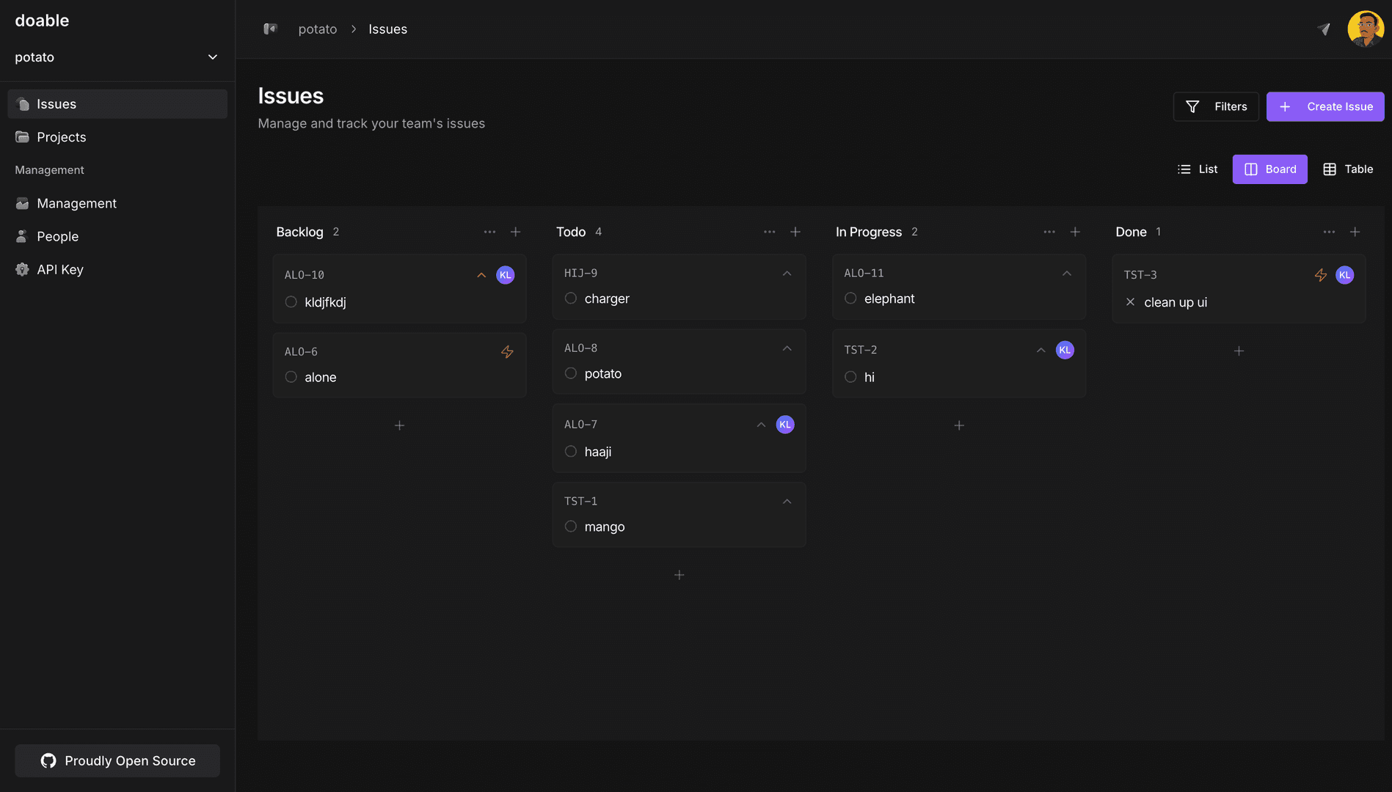Viewport: 1392px width, 792px height.
Task: Switch to the Table view
Action: pos(1348,169)
